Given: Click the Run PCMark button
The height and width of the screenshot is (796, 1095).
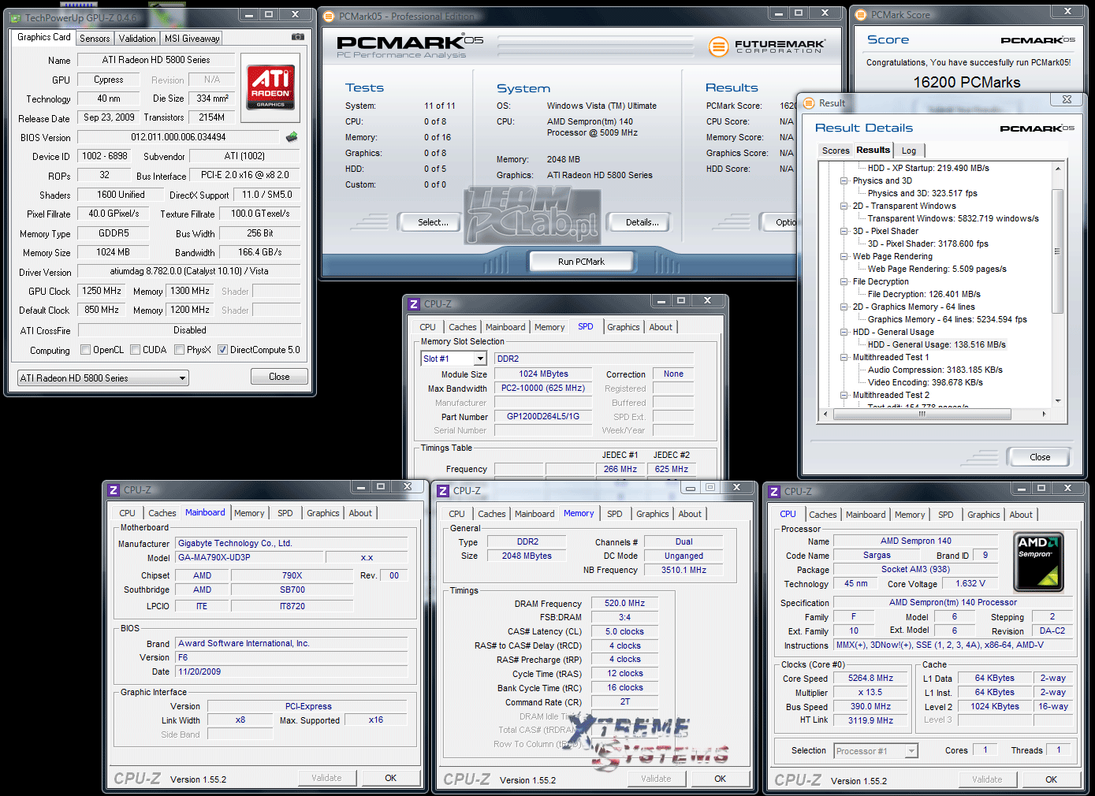Looking at the screenshot, I should click(x=581, y=262).
